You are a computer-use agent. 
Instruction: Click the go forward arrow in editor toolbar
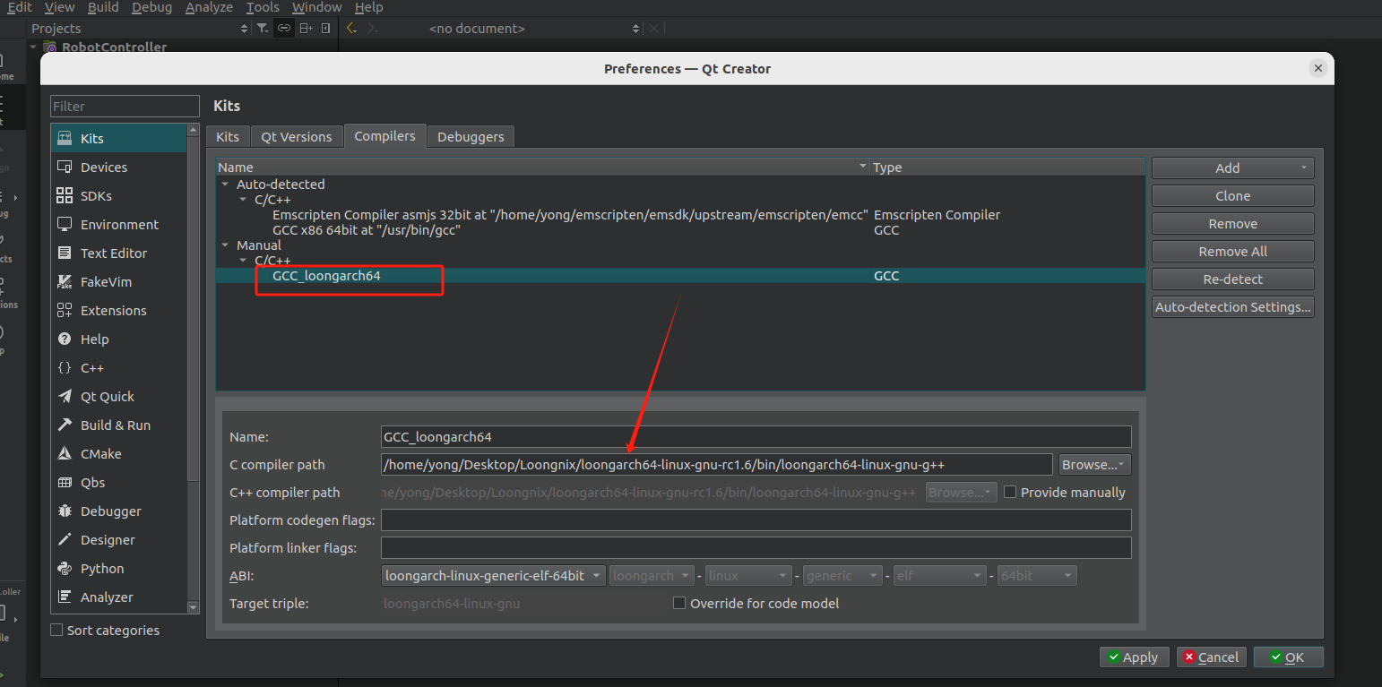click(x=373, y=29)
